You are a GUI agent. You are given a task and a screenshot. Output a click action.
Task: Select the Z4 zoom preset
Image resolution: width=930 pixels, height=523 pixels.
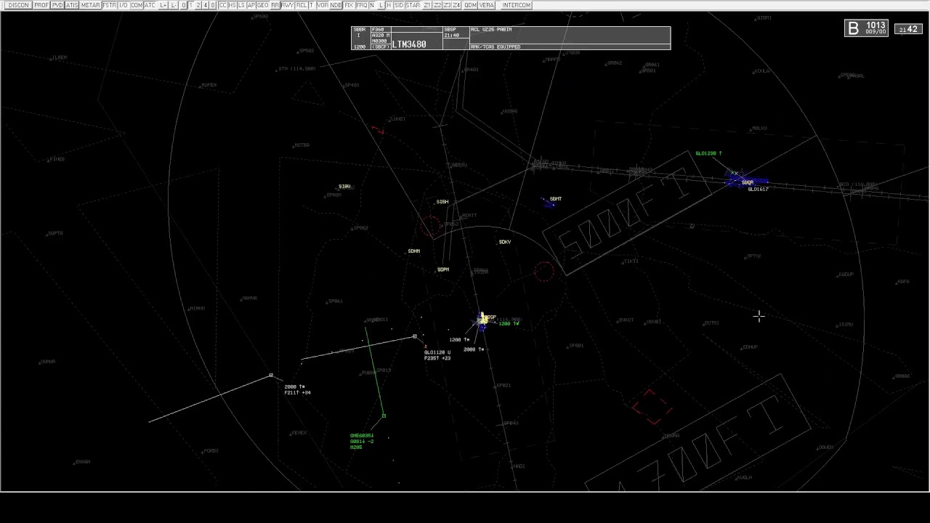click(456, 5)
